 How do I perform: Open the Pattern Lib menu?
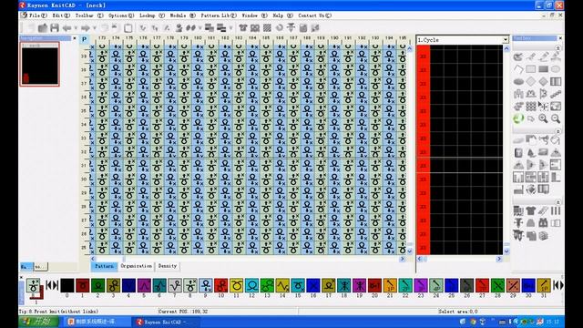[x=219, y=15]
